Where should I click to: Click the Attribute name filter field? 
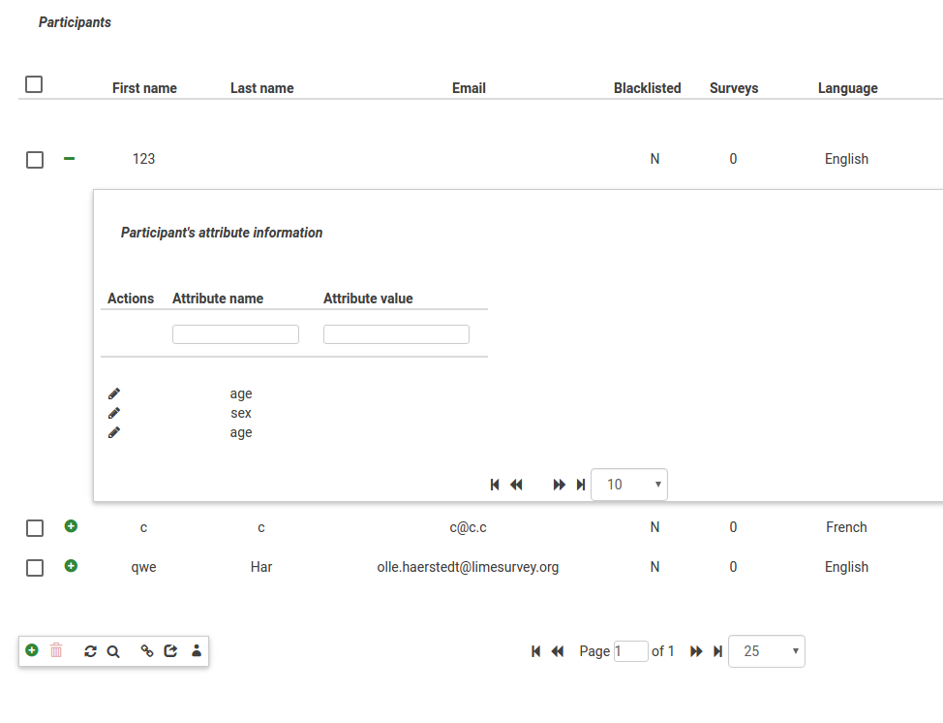[235, 334]
